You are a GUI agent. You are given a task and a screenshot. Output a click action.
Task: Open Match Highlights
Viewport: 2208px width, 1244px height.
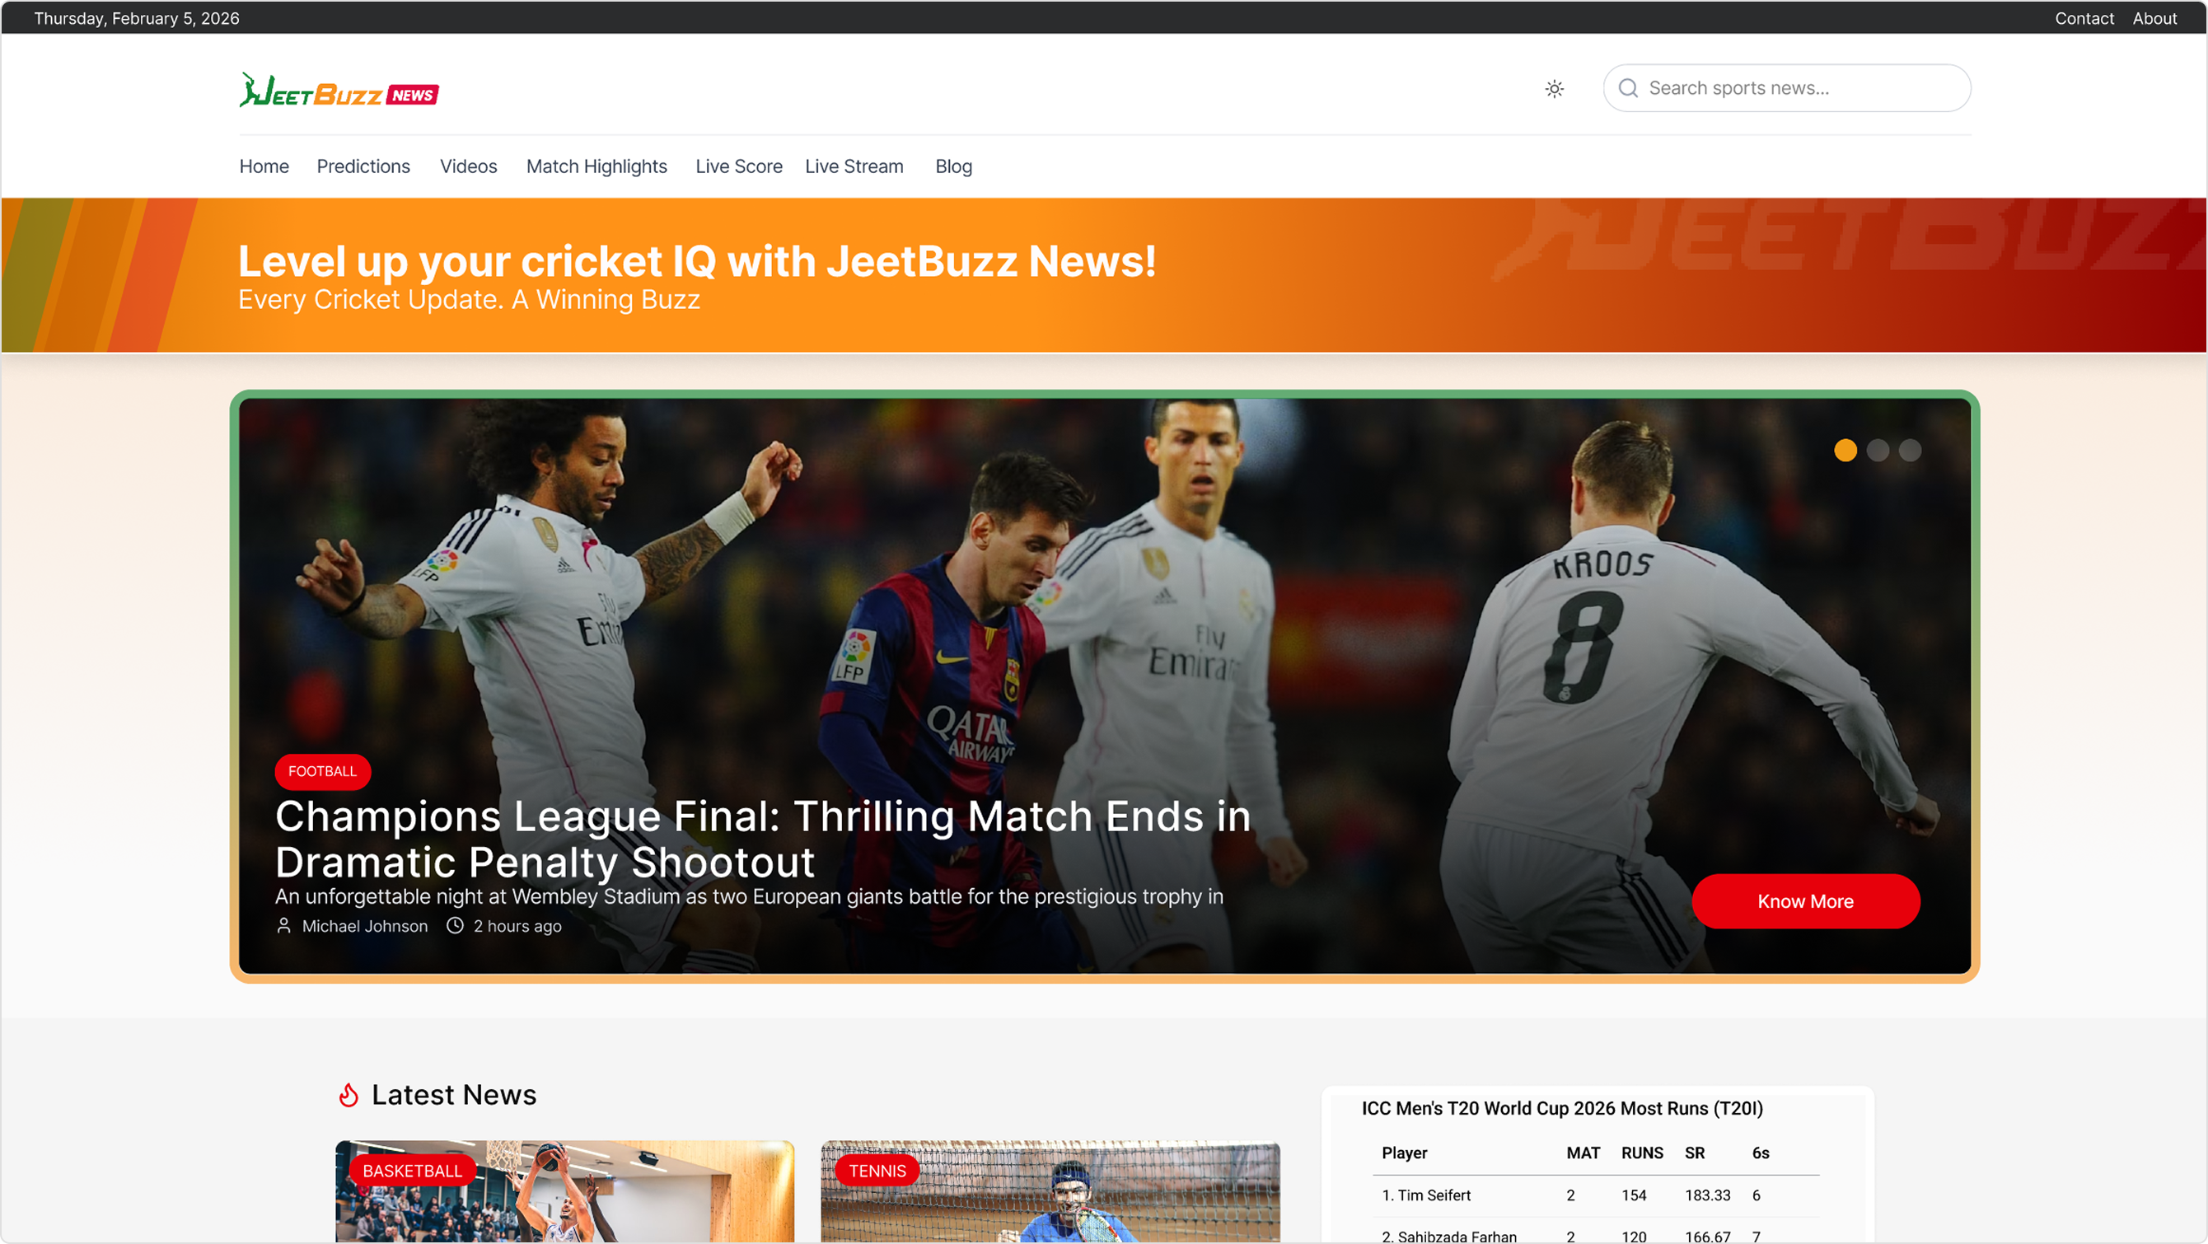tap(596, 166)
